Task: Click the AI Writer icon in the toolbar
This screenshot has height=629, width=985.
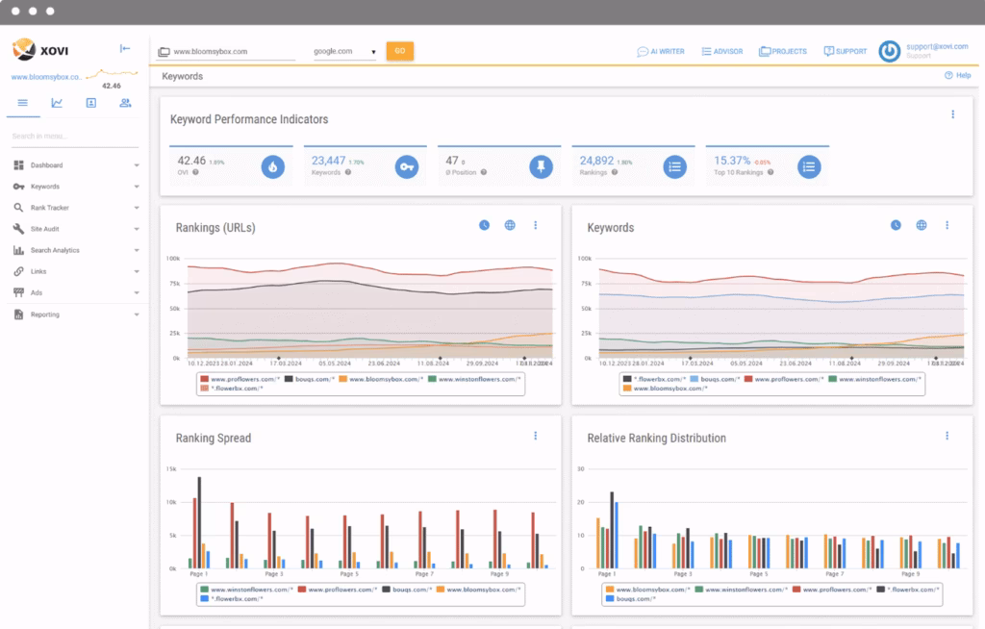Action: pyautogui.click(x=642, y=51)
